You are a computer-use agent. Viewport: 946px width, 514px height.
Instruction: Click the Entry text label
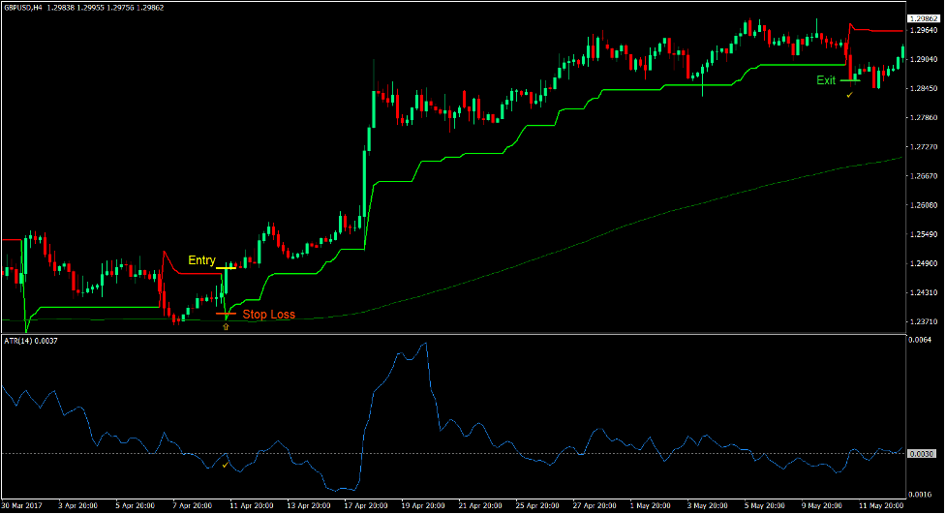(201, 260)
